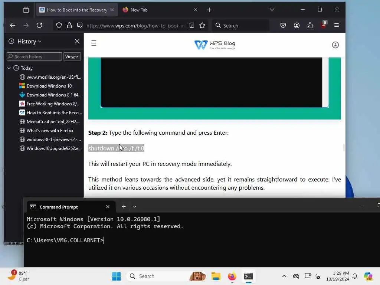Click Terminal icon in taskbar
This screenshot has width=380, height=285.
tap(249, 276)
